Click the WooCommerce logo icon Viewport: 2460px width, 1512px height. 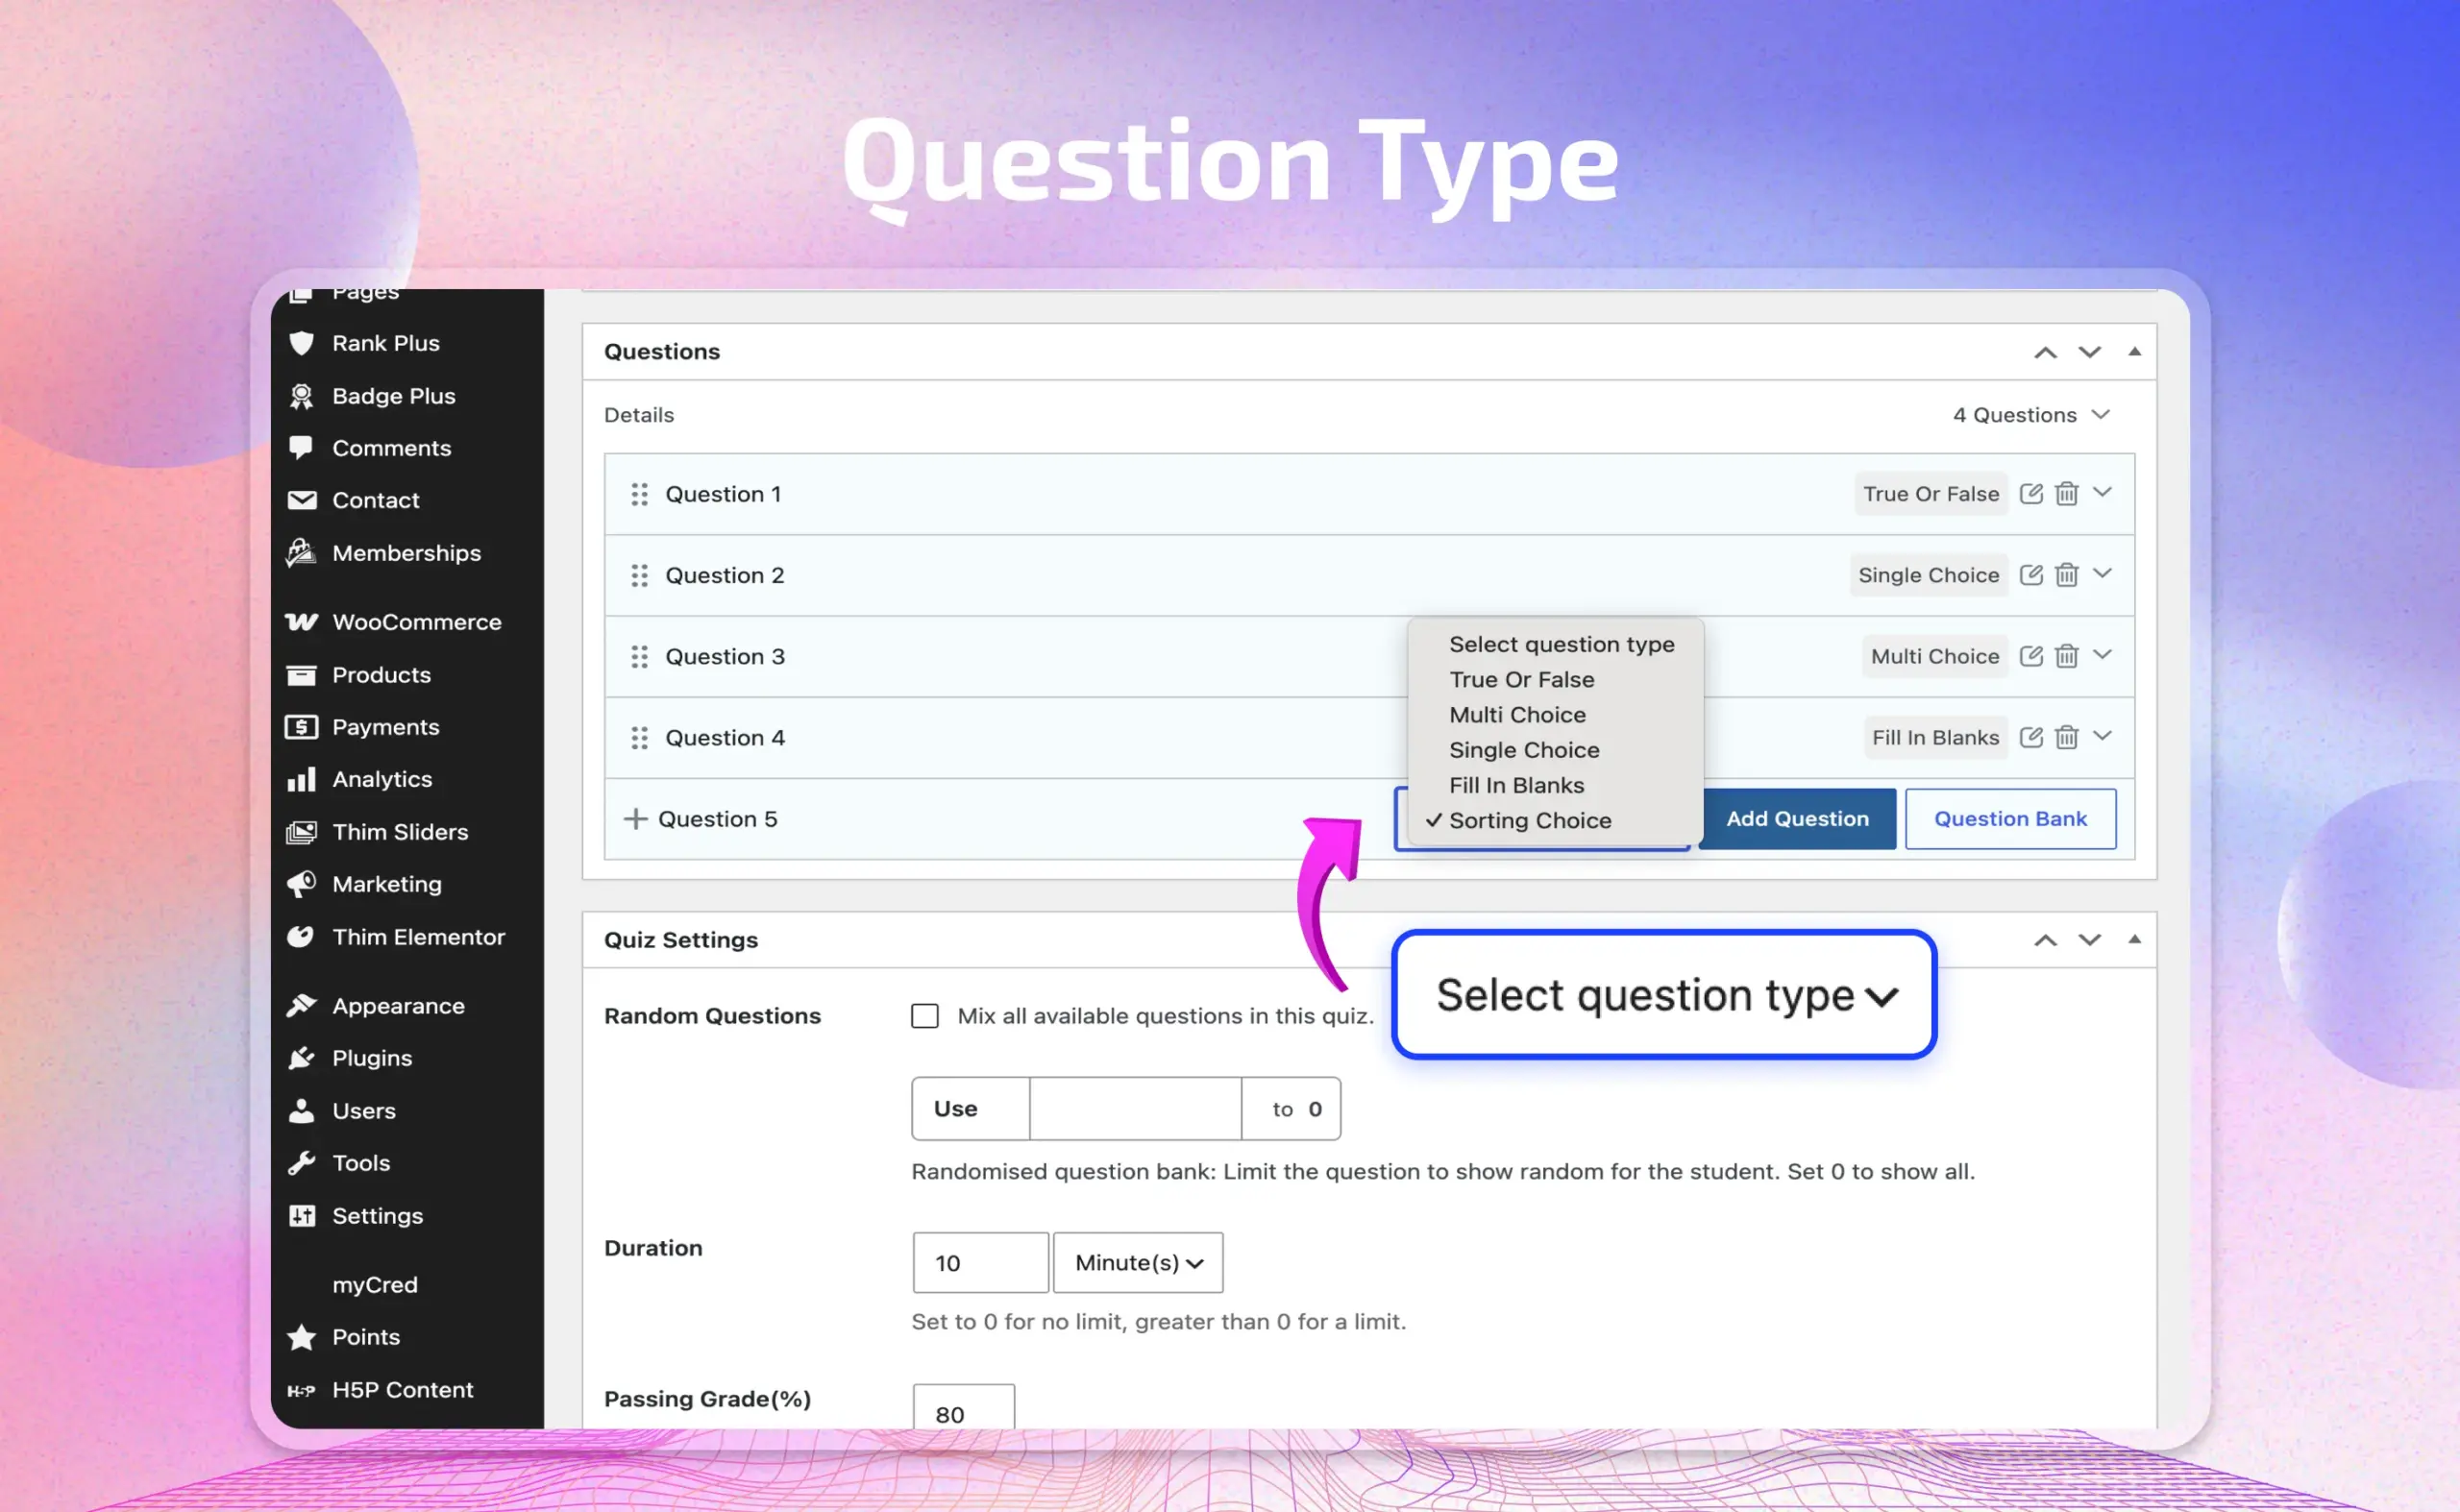[x=301, y=622]
